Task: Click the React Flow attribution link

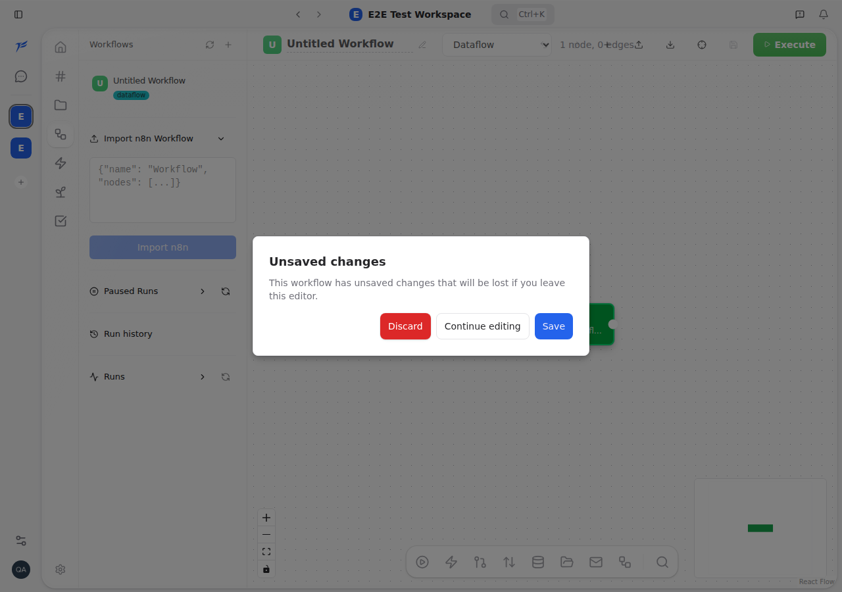Action: 816,581
